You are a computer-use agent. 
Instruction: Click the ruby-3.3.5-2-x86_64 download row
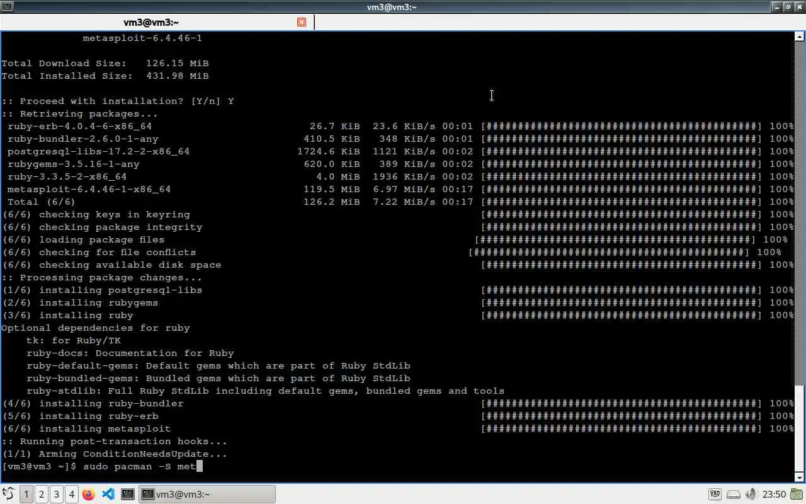pyautogui.click(x=400, y=176)
